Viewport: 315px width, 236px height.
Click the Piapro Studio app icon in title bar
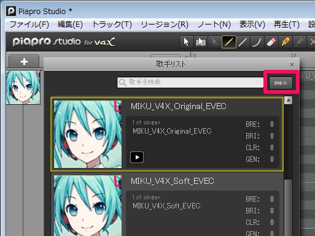click(11, 11)
